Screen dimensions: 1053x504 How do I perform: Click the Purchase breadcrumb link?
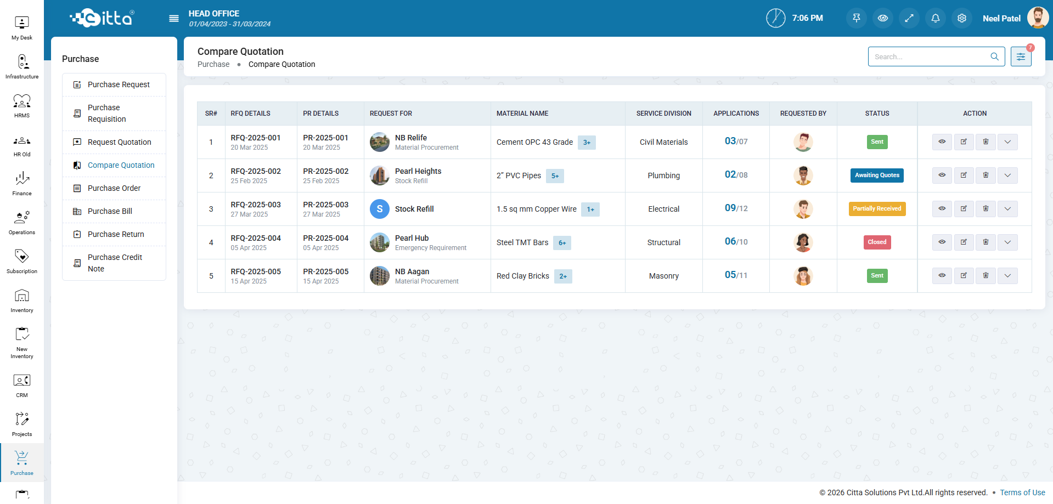pyautogui.click(x=213, y=64)
